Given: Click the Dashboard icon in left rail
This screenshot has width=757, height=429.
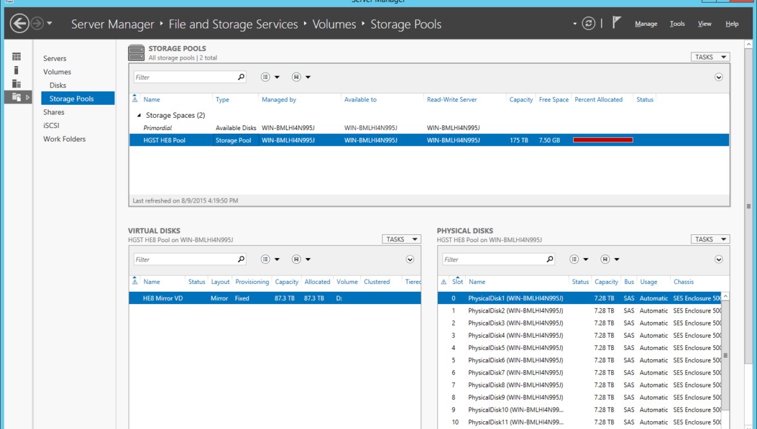Looking at the screenshot, I should click(16, 57).
